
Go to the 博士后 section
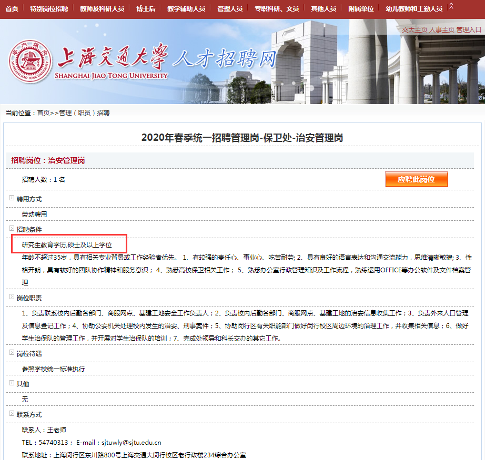point(146,8)
